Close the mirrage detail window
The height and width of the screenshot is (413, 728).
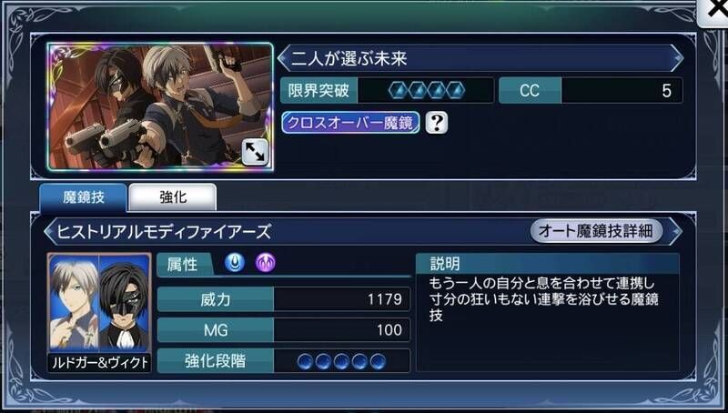tap(713, 12)
